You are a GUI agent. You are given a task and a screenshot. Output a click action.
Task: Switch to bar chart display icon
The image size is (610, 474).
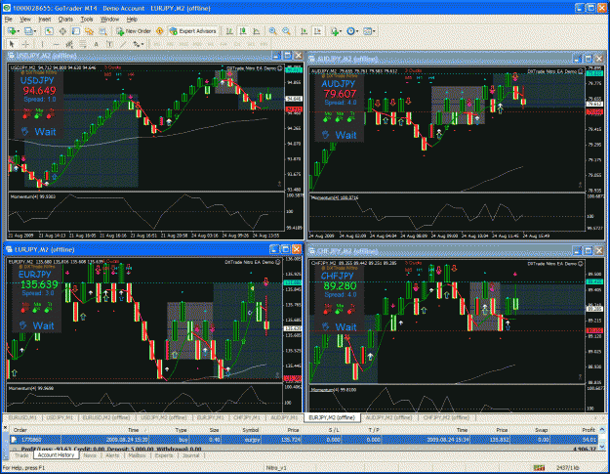[x=229, y=31]
